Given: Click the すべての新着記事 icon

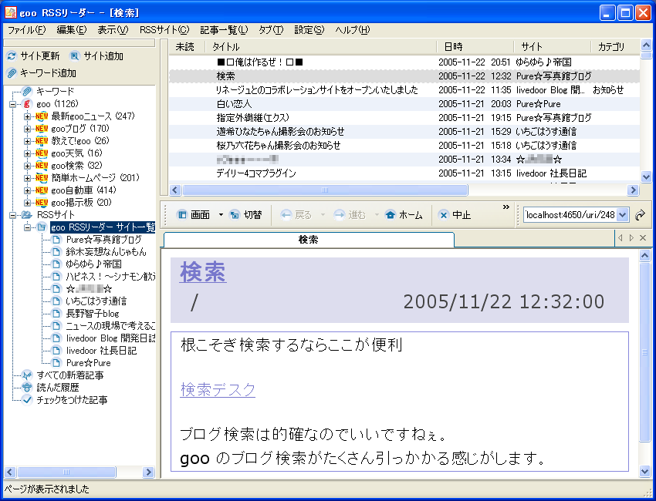Looking at the screenshot, I should click(27, 375).
